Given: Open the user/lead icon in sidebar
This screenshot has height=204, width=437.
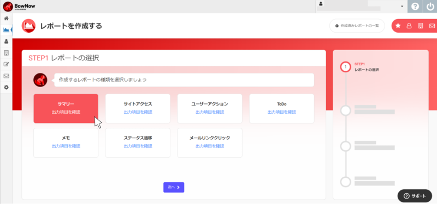Looking at the screenshot, I should click(x=6, y=41).
